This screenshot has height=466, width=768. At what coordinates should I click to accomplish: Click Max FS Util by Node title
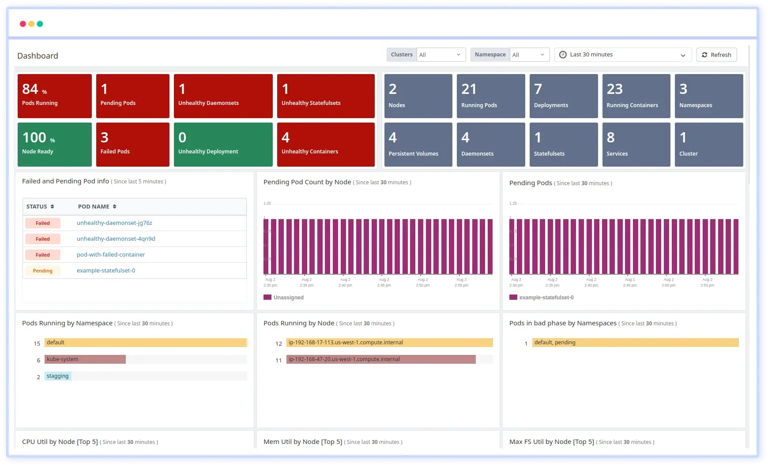[x=552, y=442]
